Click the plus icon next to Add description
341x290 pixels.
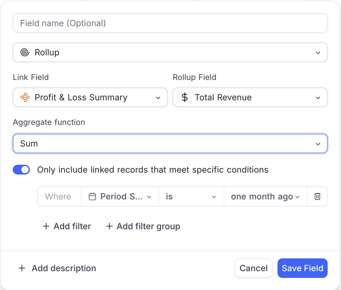click(22, 268)
